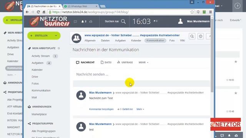
Task: Click the help question mark in background window
Action: click(x=238, y=6)
